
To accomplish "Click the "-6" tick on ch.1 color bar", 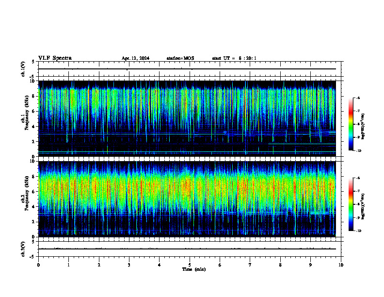I will coord(358,98).
